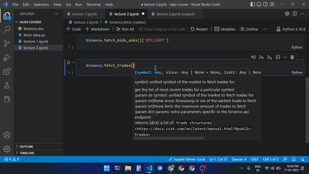Run the fetch_trades cell
The width and height of the screenshot is (309, 174).
coord(69,62)
